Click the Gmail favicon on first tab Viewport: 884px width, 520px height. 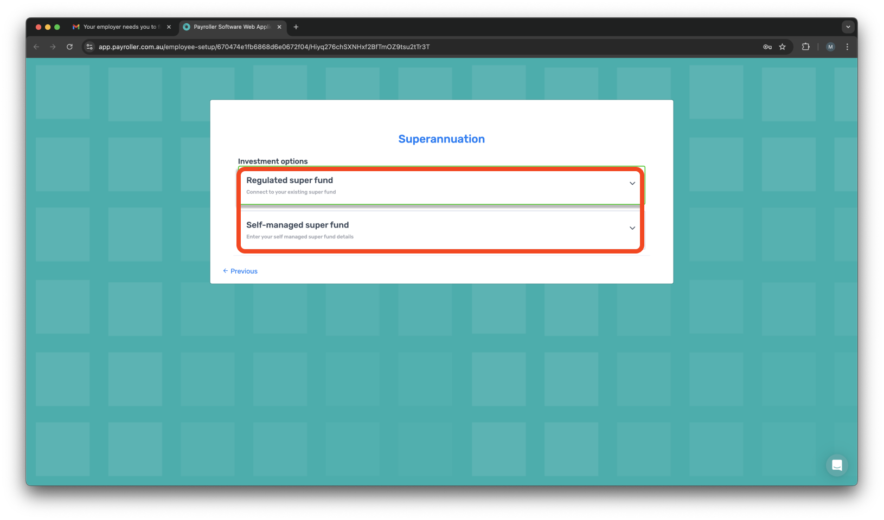76,27
